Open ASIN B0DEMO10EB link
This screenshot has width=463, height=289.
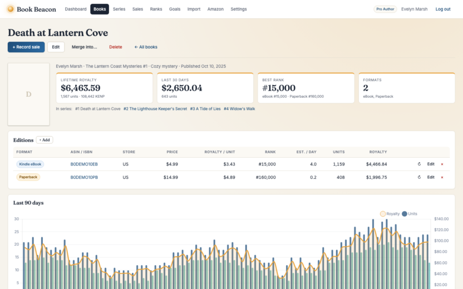click(84, 165)
